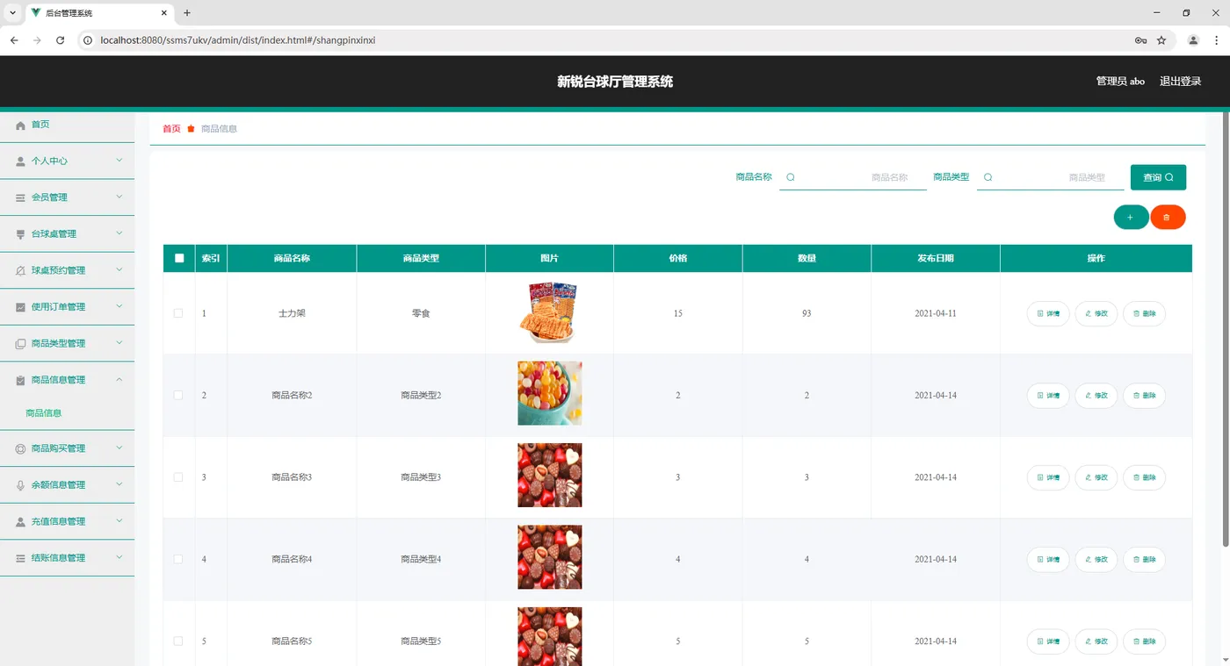
Task: Toggle the select-all checkbox in table header
Action: (179, 258)
